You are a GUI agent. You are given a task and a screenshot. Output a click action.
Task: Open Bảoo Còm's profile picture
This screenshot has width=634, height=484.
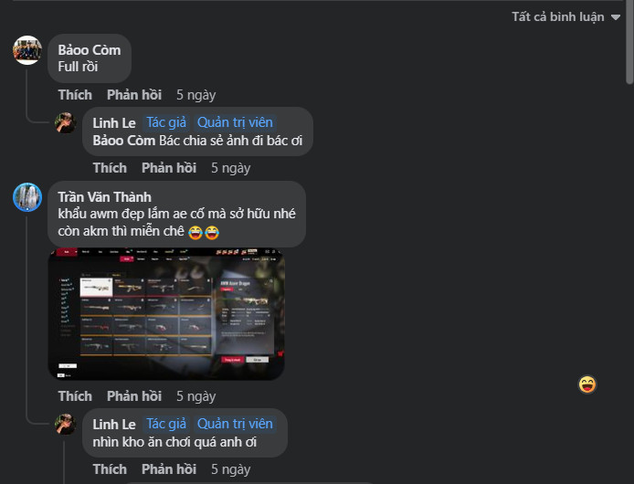(27, 50)
